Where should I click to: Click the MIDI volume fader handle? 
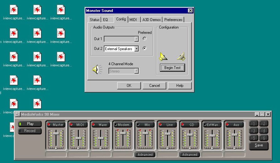[x=78, y=138]
